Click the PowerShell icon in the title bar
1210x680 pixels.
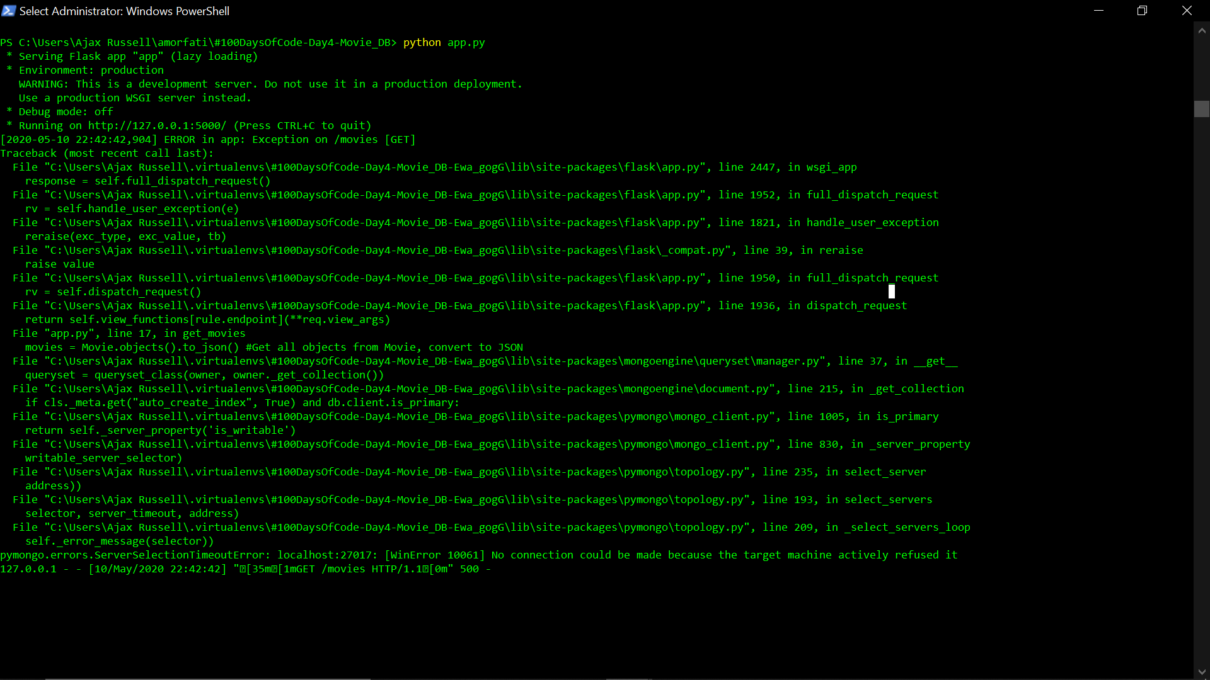[x=9, y=11]
